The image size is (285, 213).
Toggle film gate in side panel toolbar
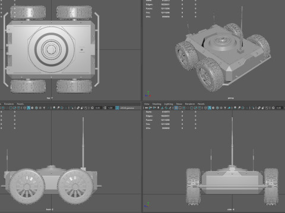[x=180, y=108]
